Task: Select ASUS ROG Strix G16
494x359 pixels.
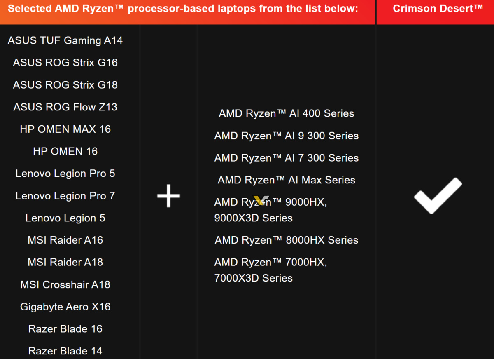Action: pyautogui.click(x=65, y=63)
